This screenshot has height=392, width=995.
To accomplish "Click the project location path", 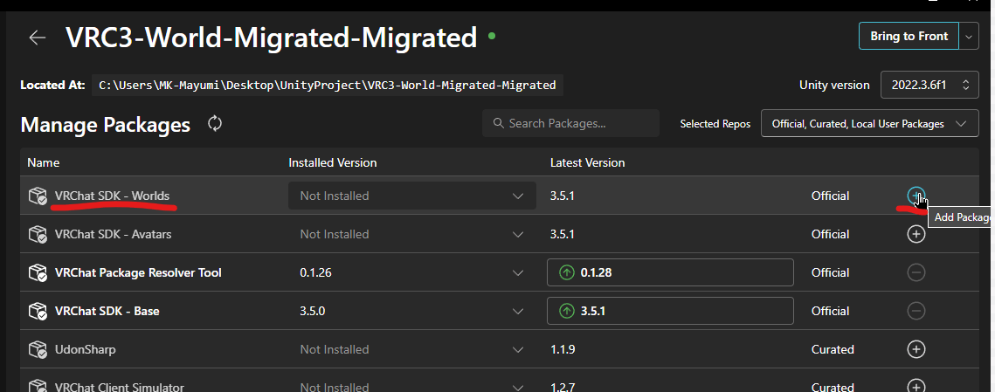I will pyautogui.click(x=328, y=85).
